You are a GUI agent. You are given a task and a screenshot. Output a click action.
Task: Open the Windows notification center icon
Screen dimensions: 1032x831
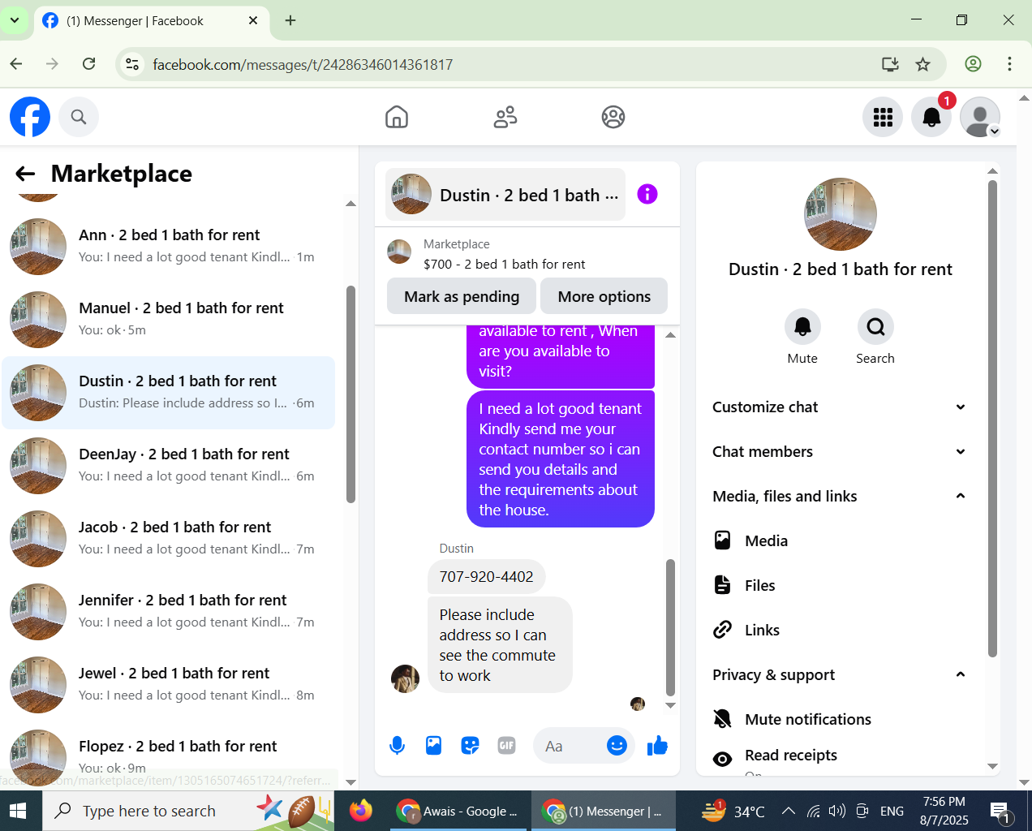(x=1000, y=811)
